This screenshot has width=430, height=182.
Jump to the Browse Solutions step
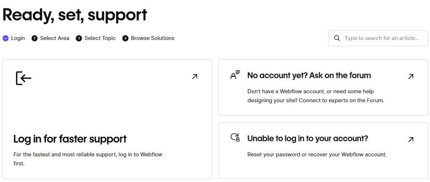[152, 38]
